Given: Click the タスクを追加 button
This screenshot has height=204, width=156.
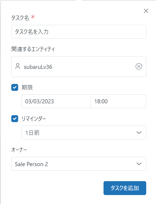Looking at the screenshot, I should [x=125, y=188].
